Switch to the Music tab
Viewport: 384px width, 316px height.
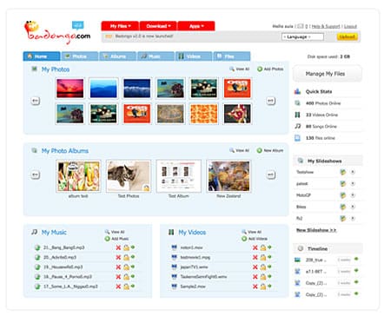[156, 56]
